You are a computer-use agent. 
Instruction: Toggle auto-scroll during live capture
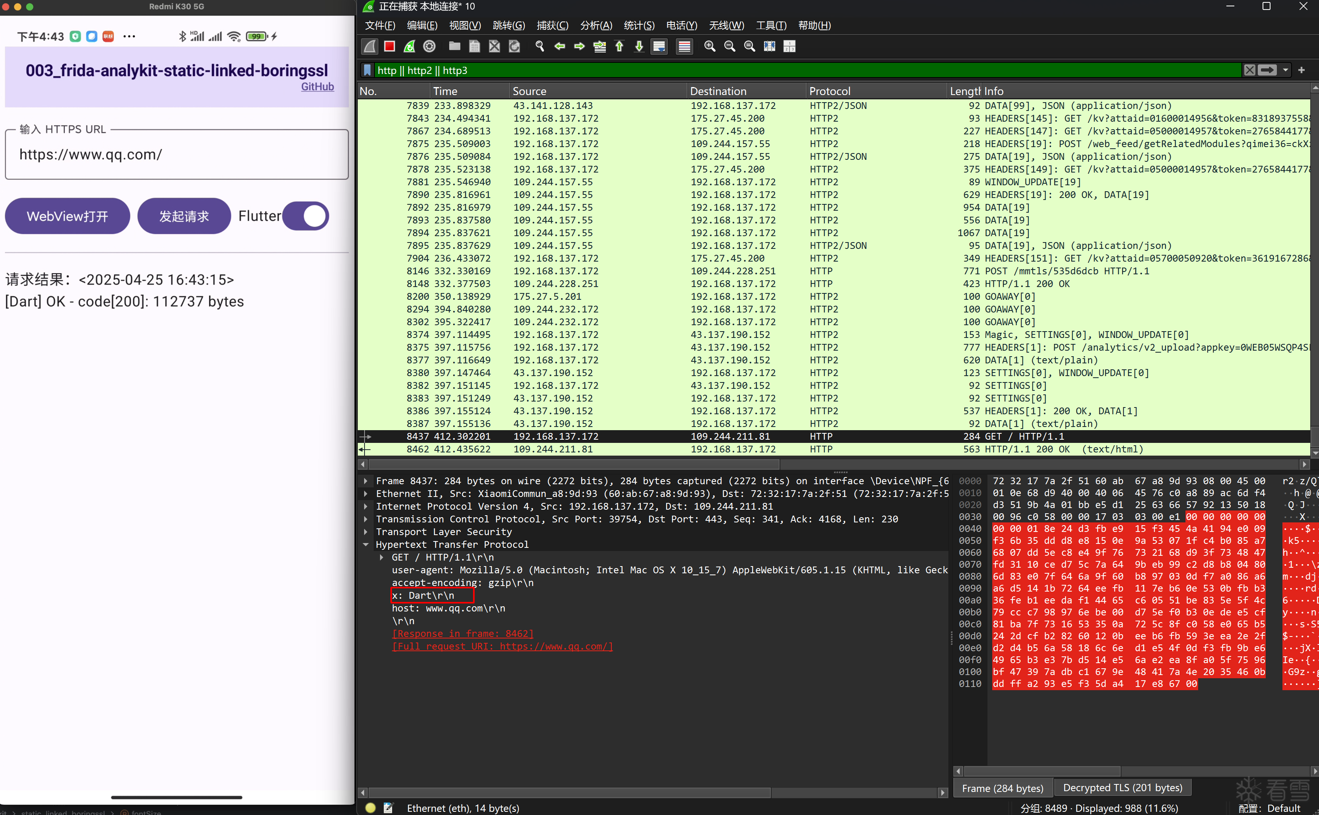click(659, 47)
